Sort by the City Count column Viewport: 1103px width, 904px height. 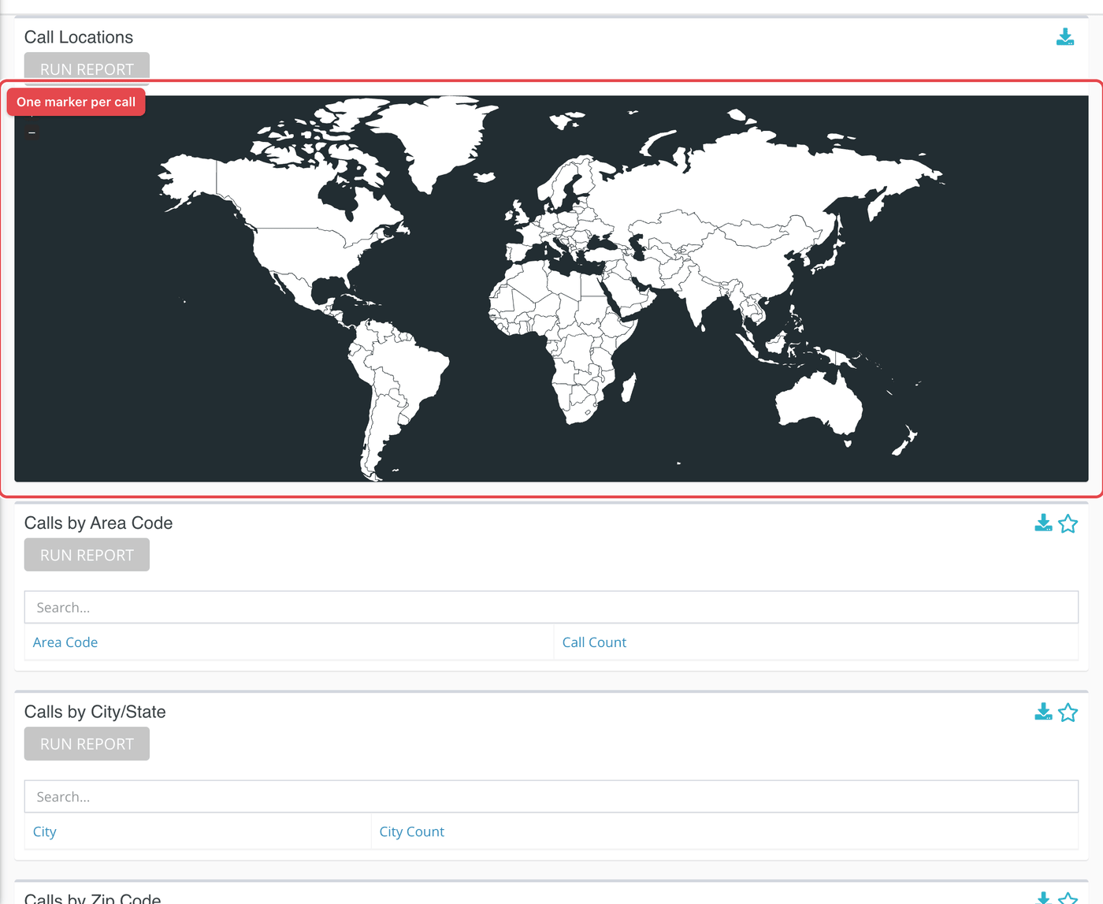(411, 831)
